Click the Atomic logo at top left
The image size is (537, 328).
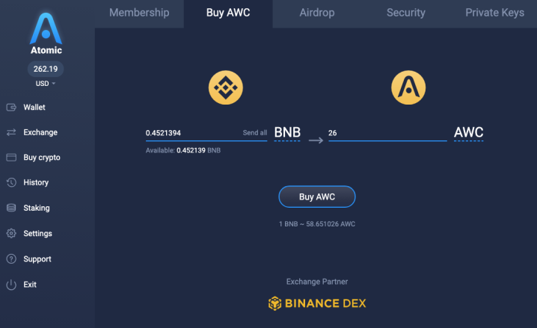pyautogui.click(x=46, y=33)
